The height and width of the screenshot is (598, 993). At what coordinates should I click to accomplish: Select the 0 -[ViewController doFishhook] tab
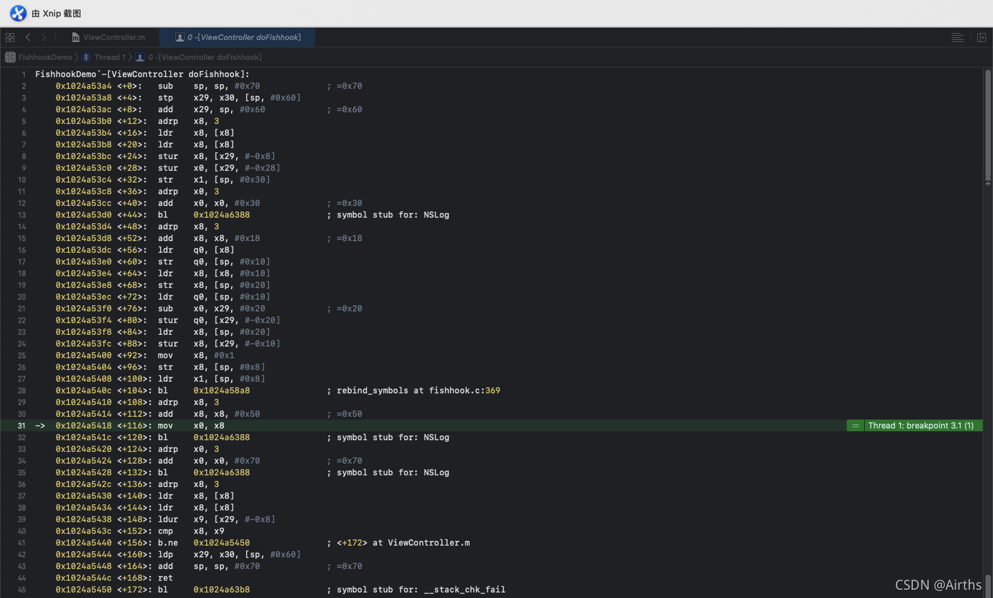click(238, 37)
